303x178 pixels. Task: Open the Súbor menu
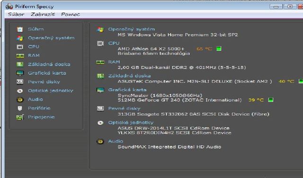click(x=16, y=14)
